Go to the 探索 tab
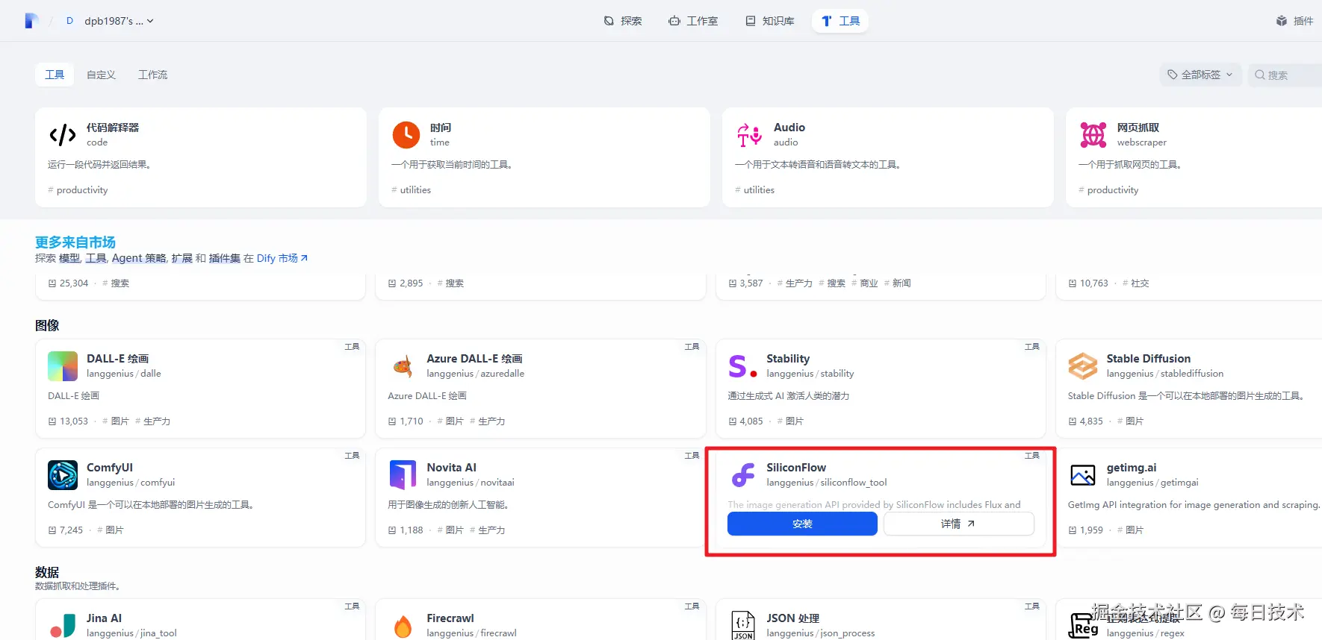Screen dimensions: 1322x640 tap(623, 21)
